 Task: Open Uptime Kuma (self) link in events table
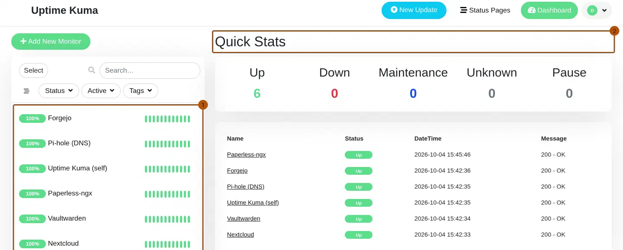(x=253, y=202)
